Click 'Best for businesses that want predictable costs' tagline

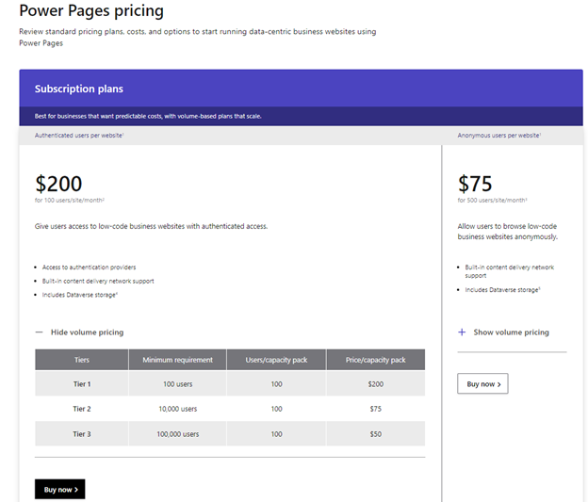[148, 116]
